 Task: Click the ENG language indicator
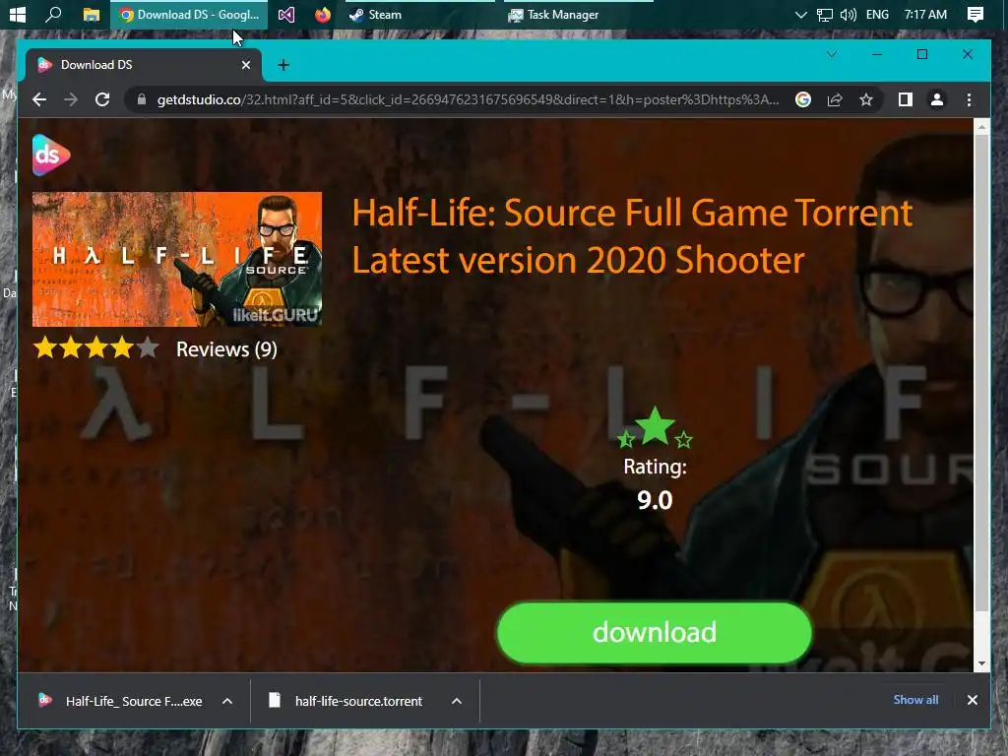click(x=877, y=14)
